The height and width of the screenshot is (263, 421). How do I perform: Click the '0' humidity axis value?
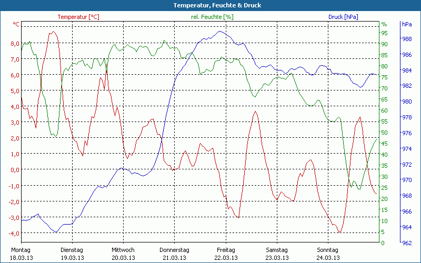coord(383,243)
